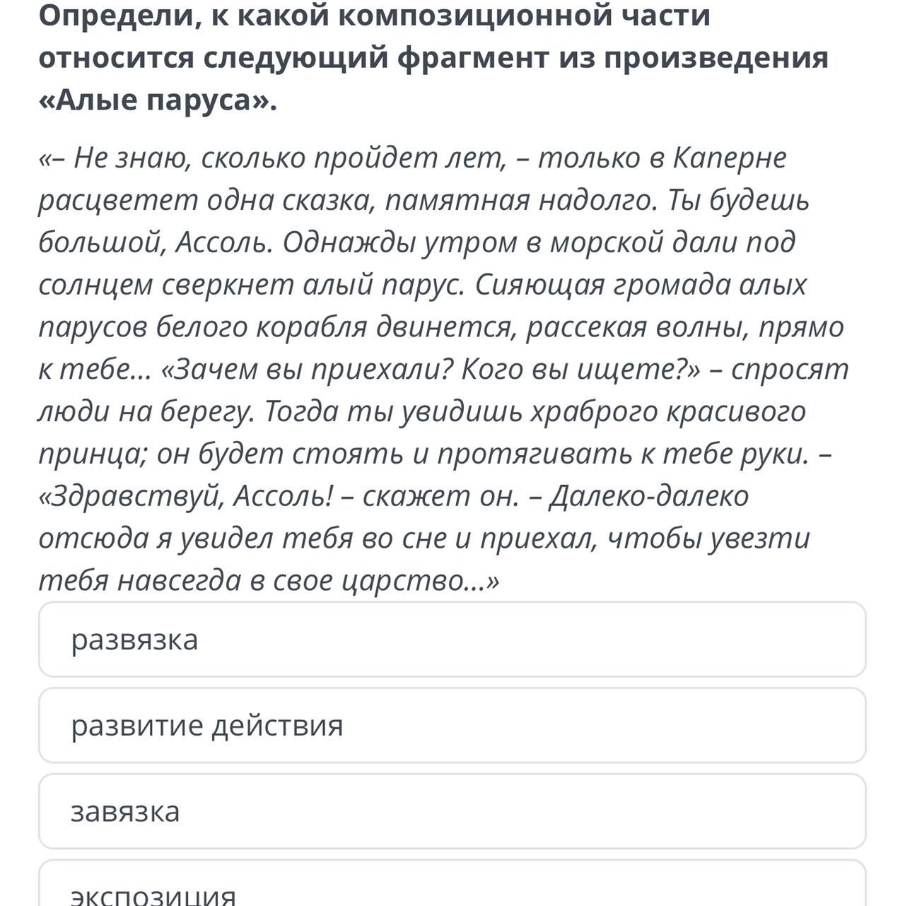Click the word «развязка» in the first answer box
This screenshot has width=905, height=906.
coord(134,640)
